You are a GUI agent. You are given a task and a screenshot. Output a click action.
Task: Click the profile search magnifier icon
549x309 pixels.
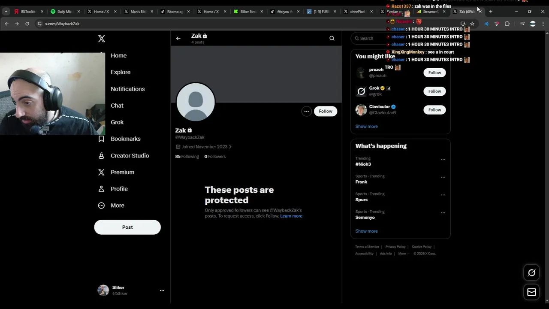tap(332, 38)
